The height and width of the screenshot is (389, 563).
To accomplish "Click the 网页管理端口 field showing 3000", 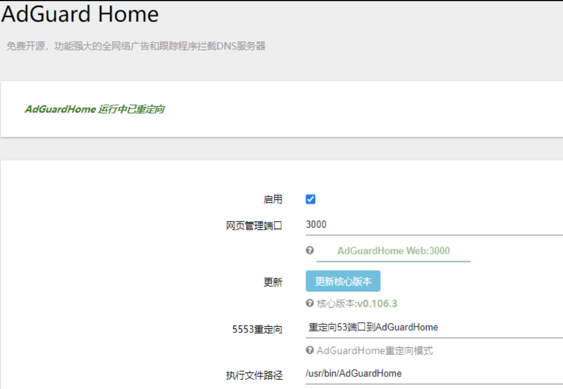I will tap(434, 225).
